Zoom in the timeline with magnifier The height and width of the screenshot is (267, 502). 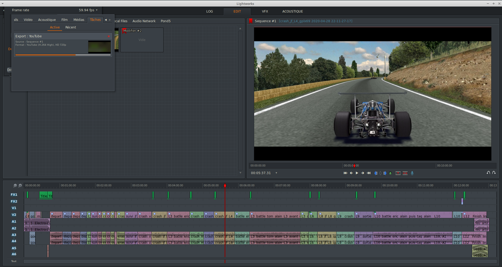[x=15, y=186]
